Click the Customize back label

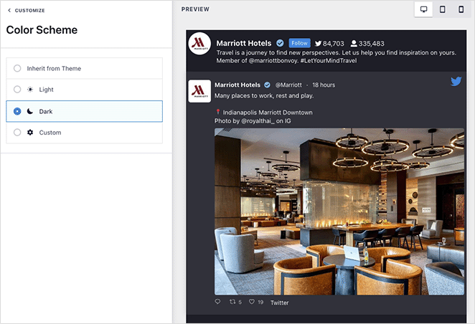pyautogui.click(x=29, y=10)
